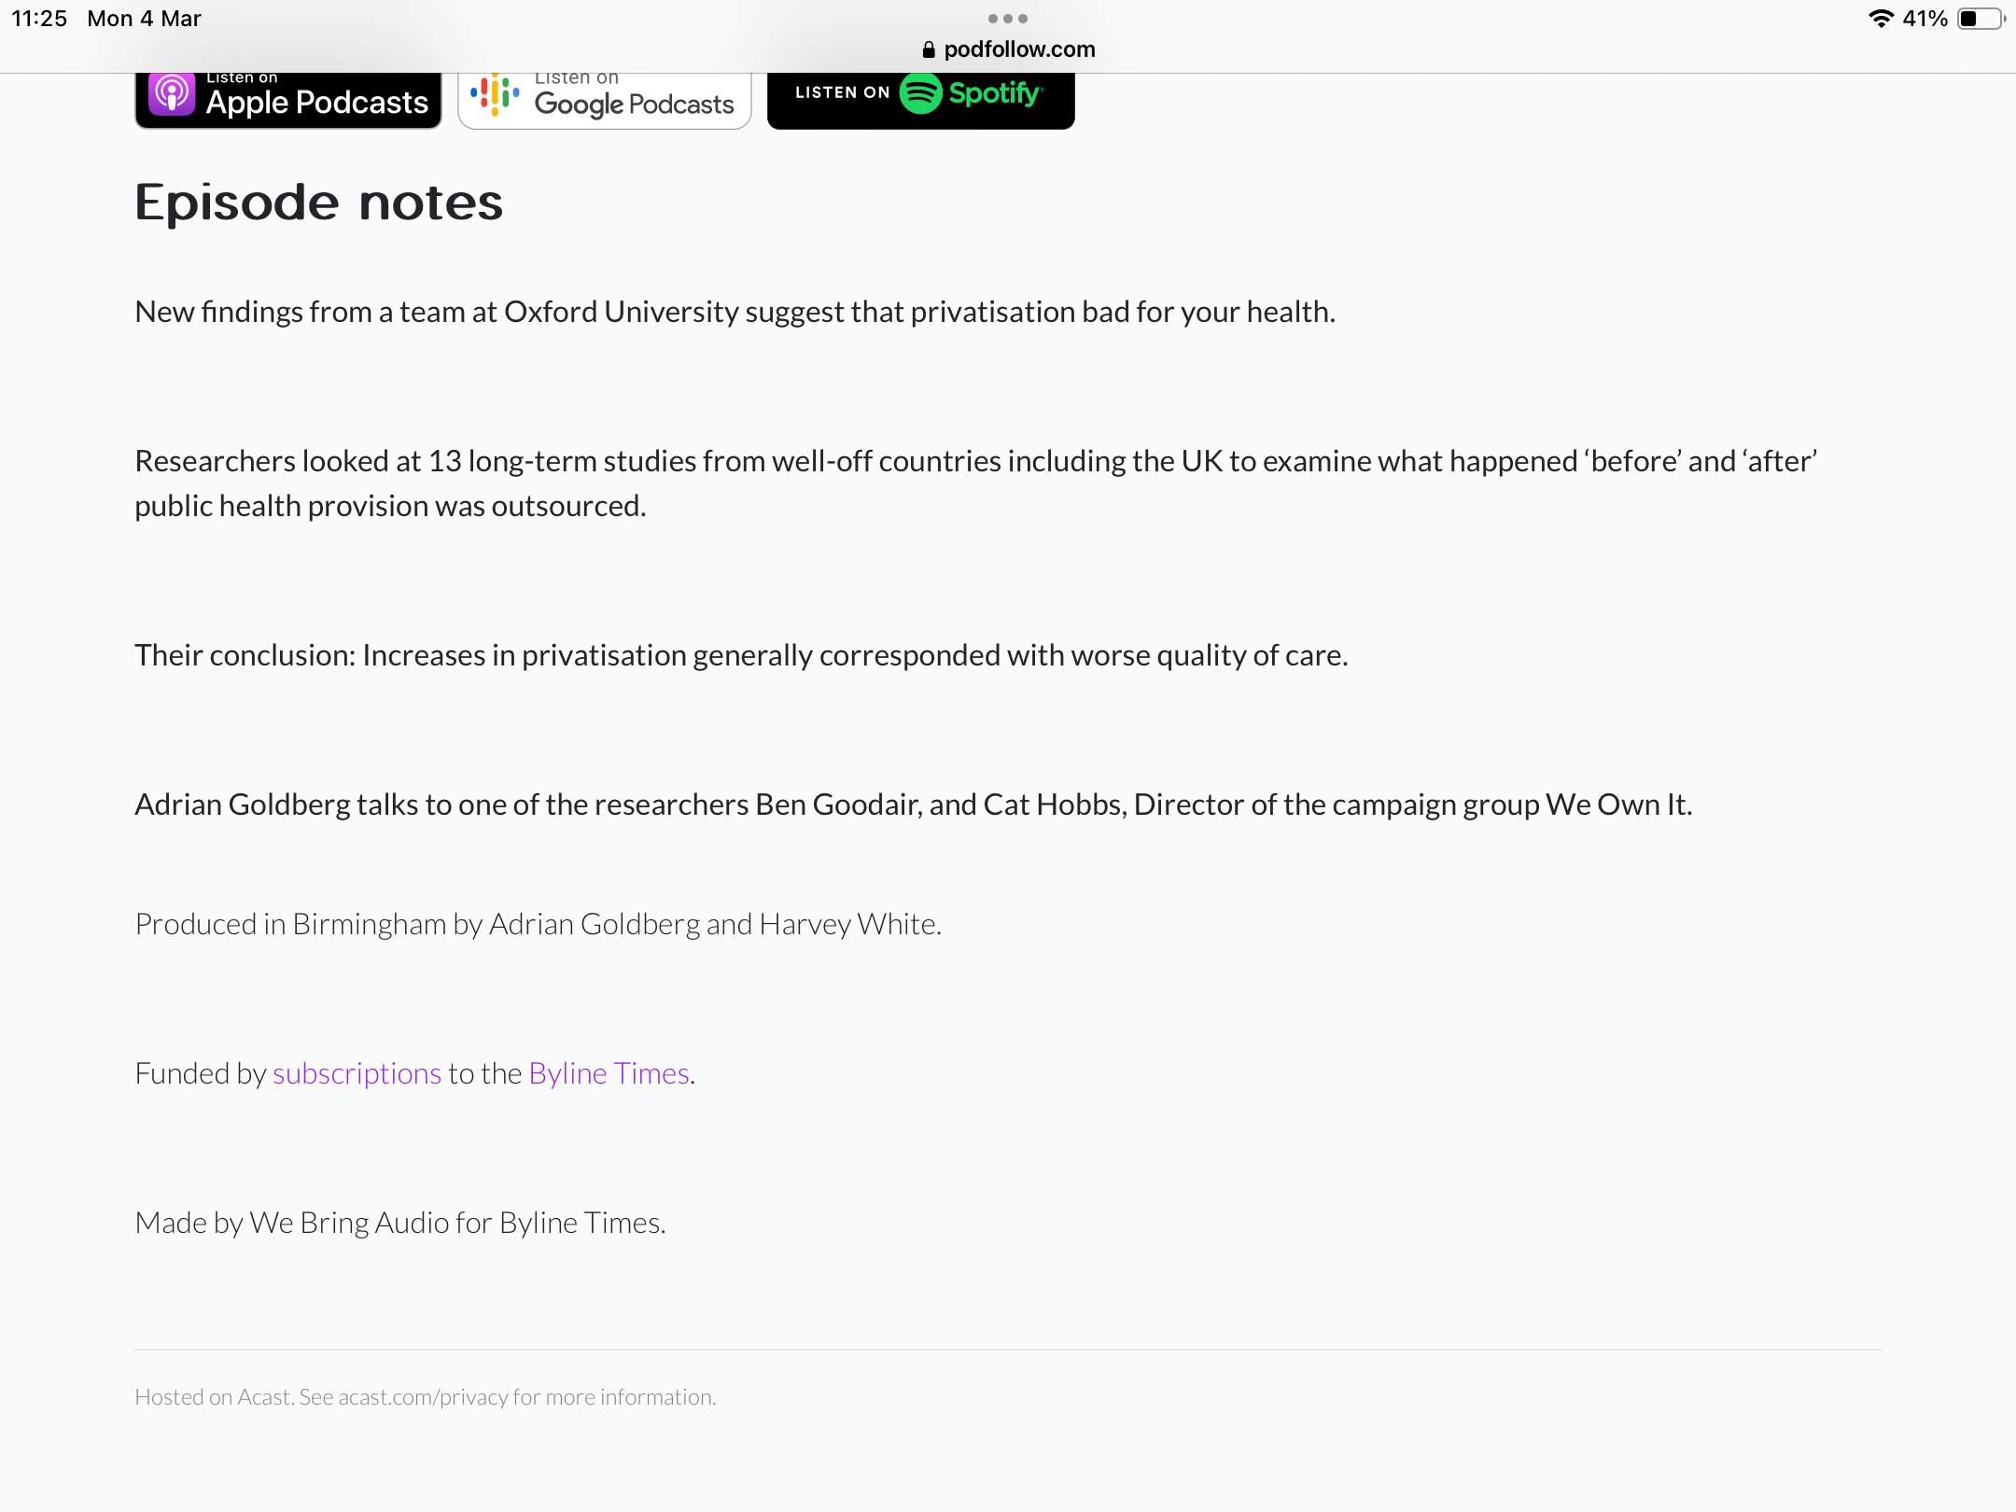
Task: Click the paragraph mentioning 13 long-term studies
Action: [976, 483]
